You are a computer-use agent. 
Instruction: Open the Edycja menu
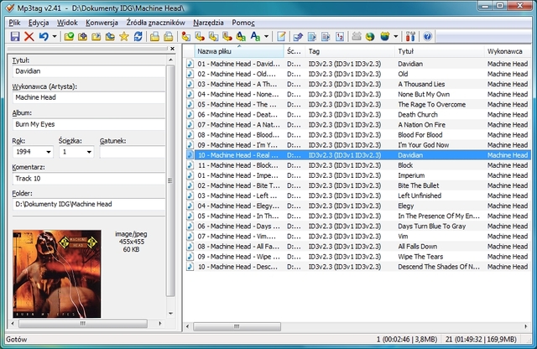39,23
